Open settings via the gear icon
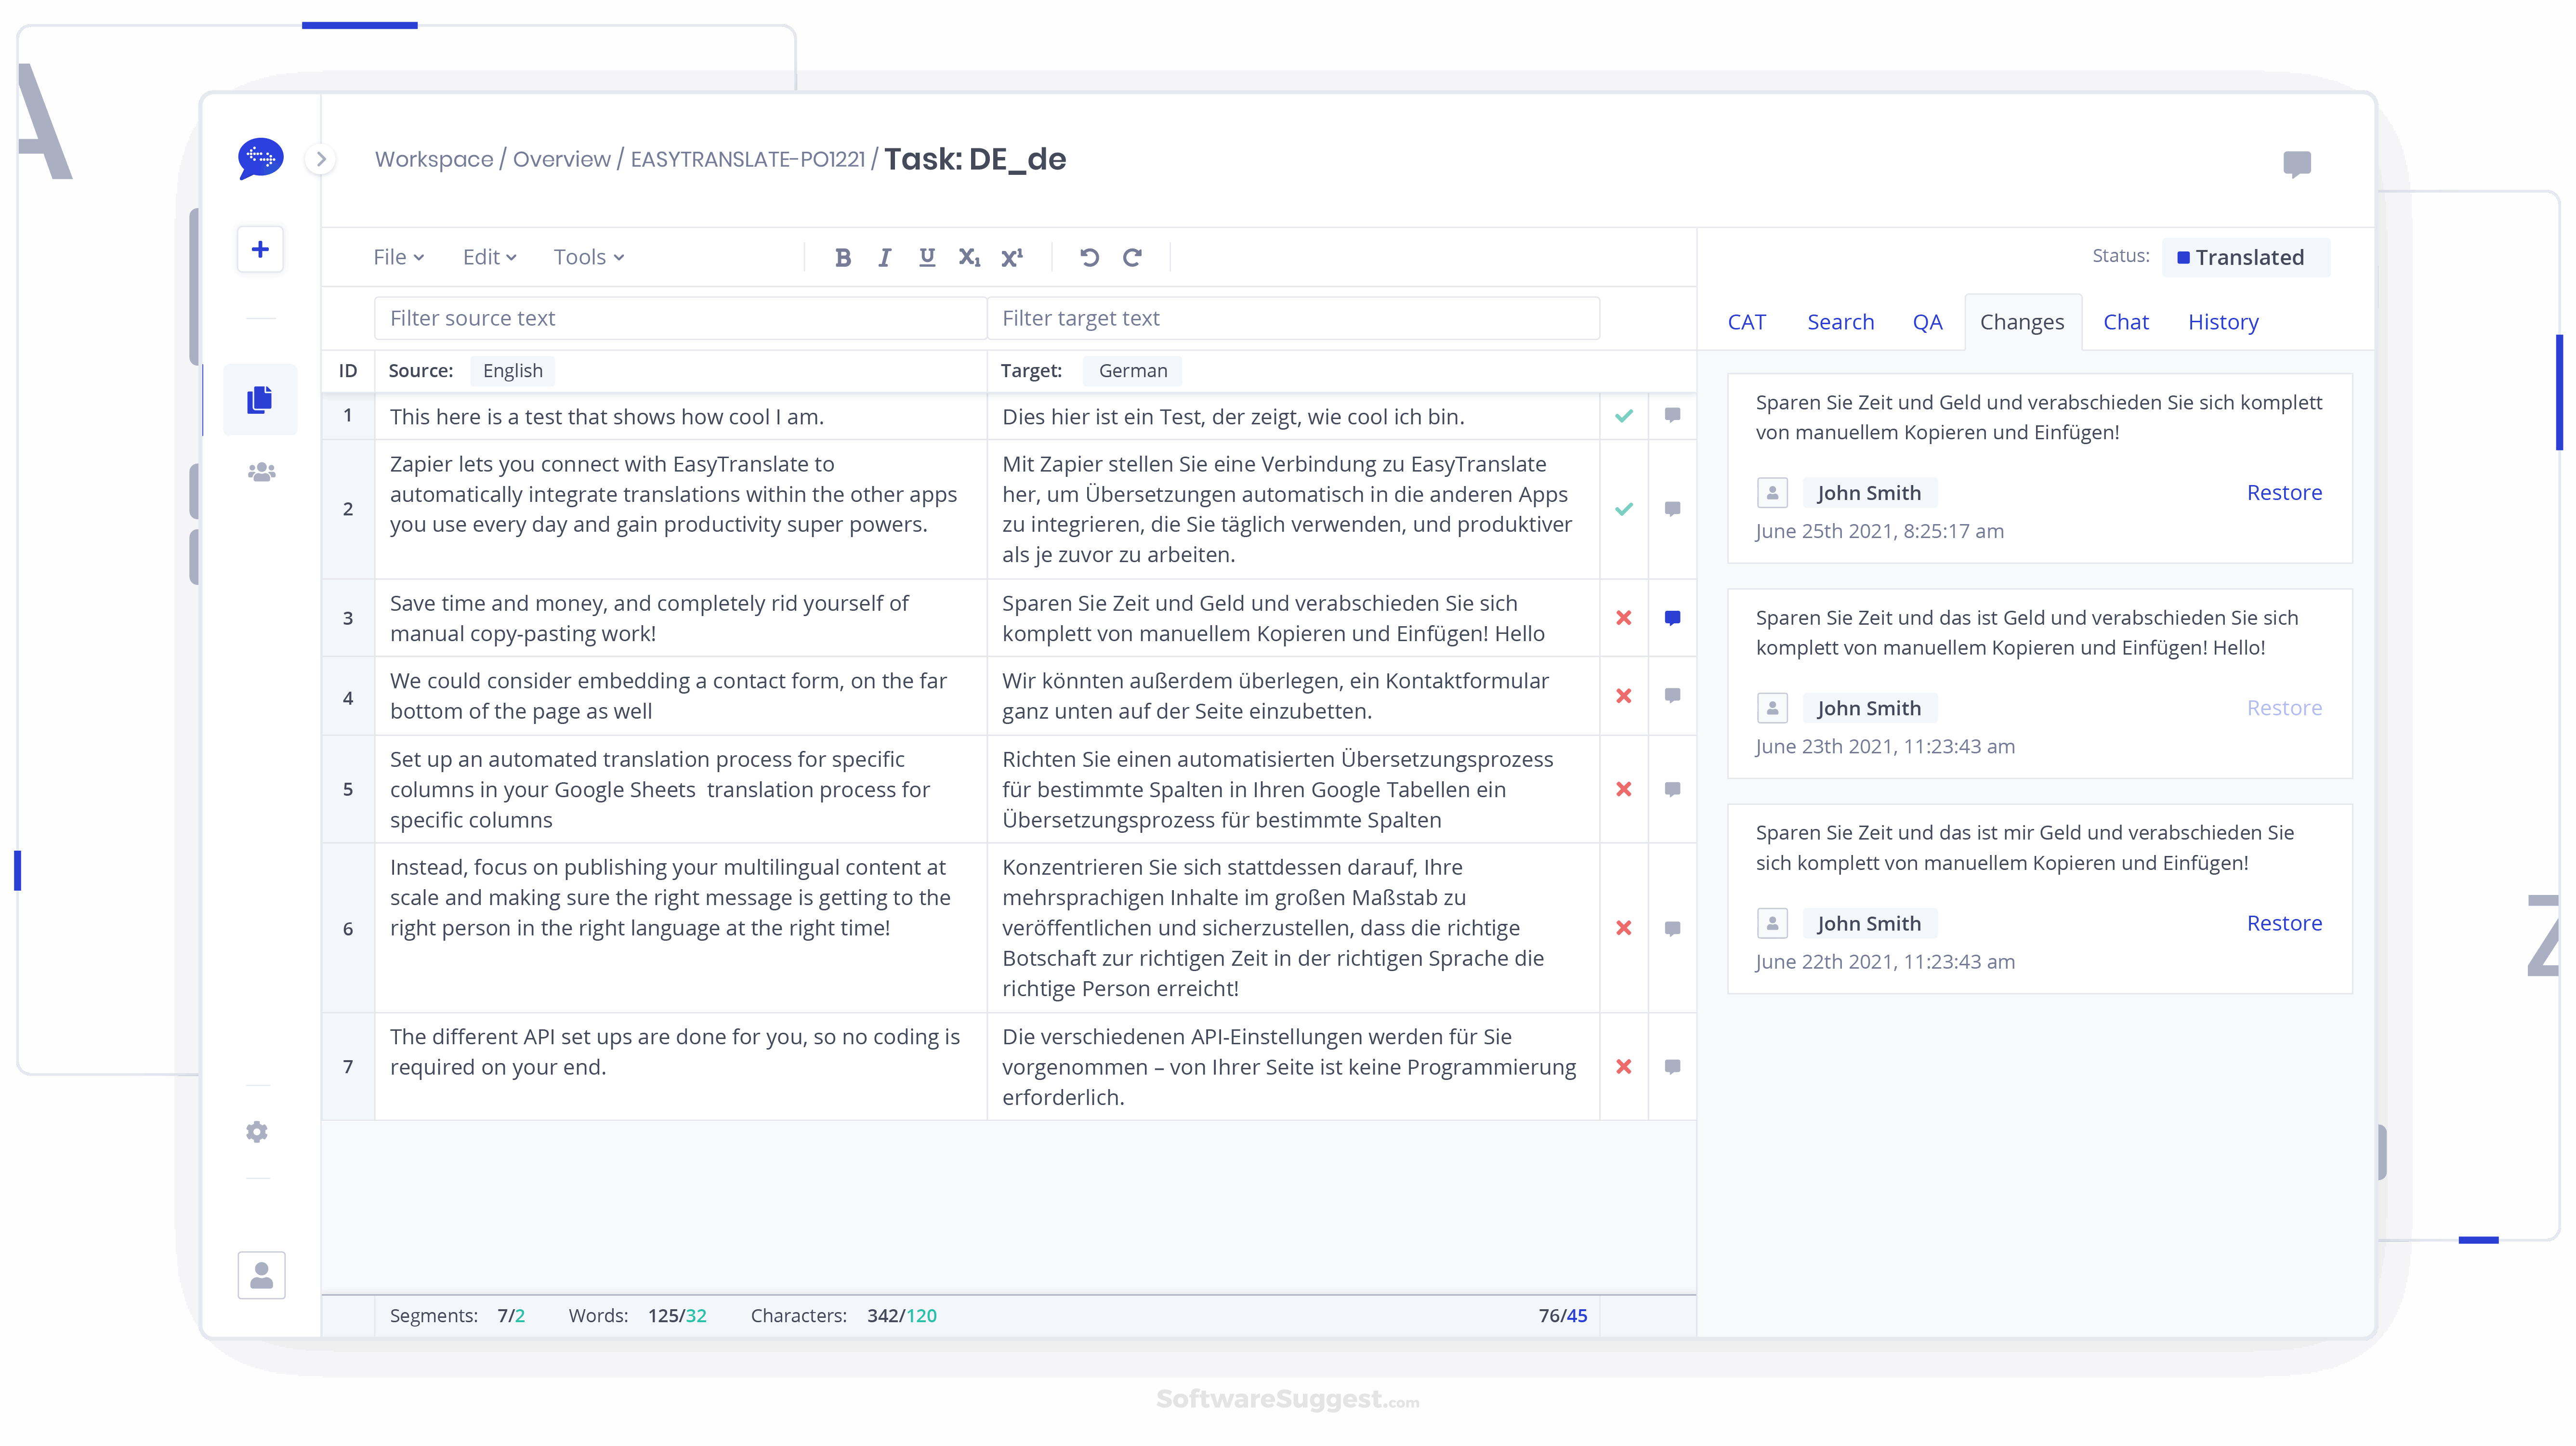The width and height of the screenshot is (2576, 1446). tap(257, 1131)
